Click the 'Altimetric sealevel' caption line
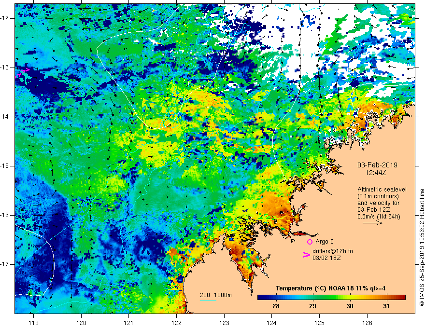This screenshot has height=328, width=425. [382, 190]
